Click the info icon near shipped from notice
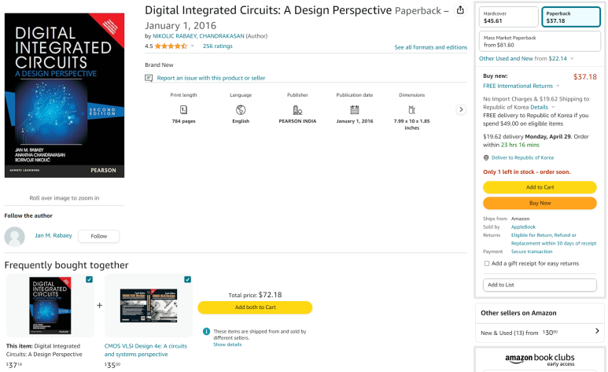 coord(206,332)
